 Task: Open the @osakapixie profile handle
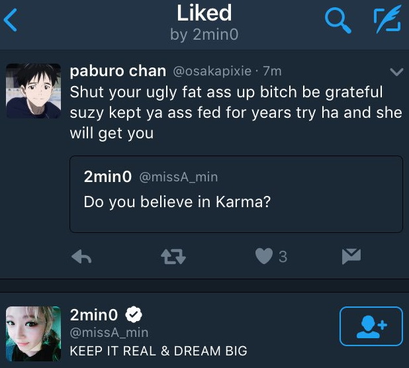[213, 71]
